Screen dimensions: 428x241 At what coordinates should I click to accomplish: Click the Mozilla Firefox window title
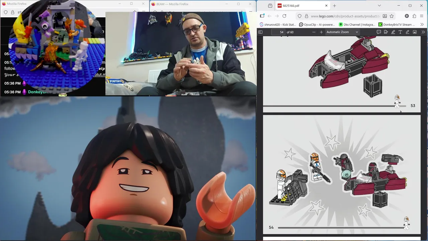(17, 4)
